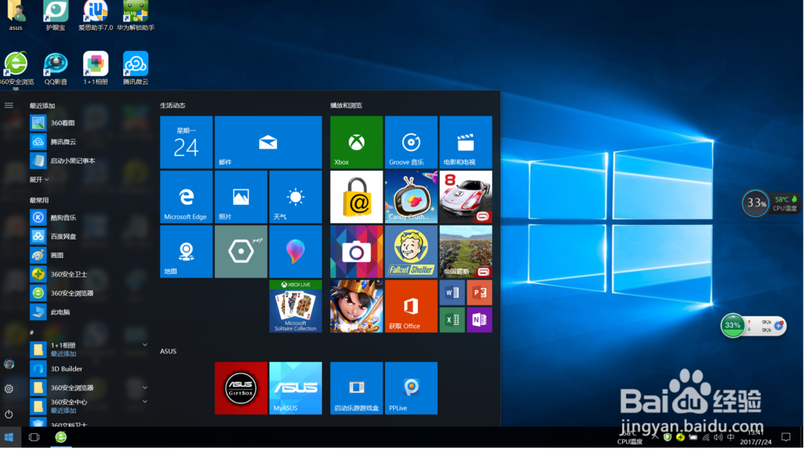The image size is (807, 454).
Task: Launch the 帝国霸略 game tile
Action: 466,252
